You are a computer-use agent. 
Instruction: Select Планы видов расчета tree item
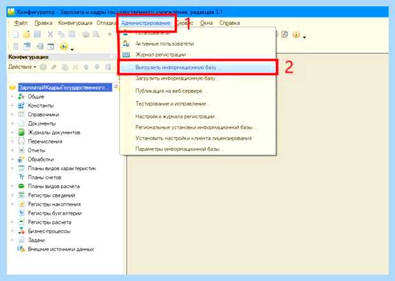pos(54,187)
